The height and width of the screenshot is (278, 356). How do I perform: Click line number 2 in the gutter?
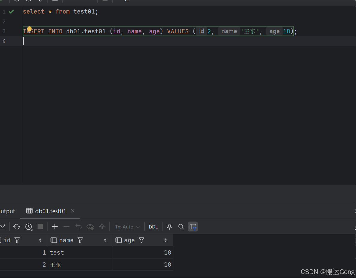click(x=4, y=22)
